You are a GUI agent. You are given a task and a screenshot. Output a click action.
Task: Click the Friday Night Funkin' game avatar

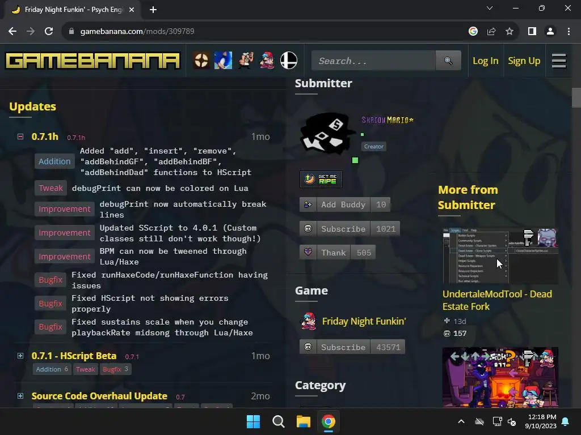pos(308,321)
